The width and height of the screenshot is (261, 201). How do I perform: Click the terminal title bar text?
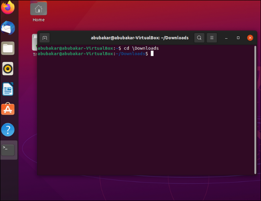point(139,38)
